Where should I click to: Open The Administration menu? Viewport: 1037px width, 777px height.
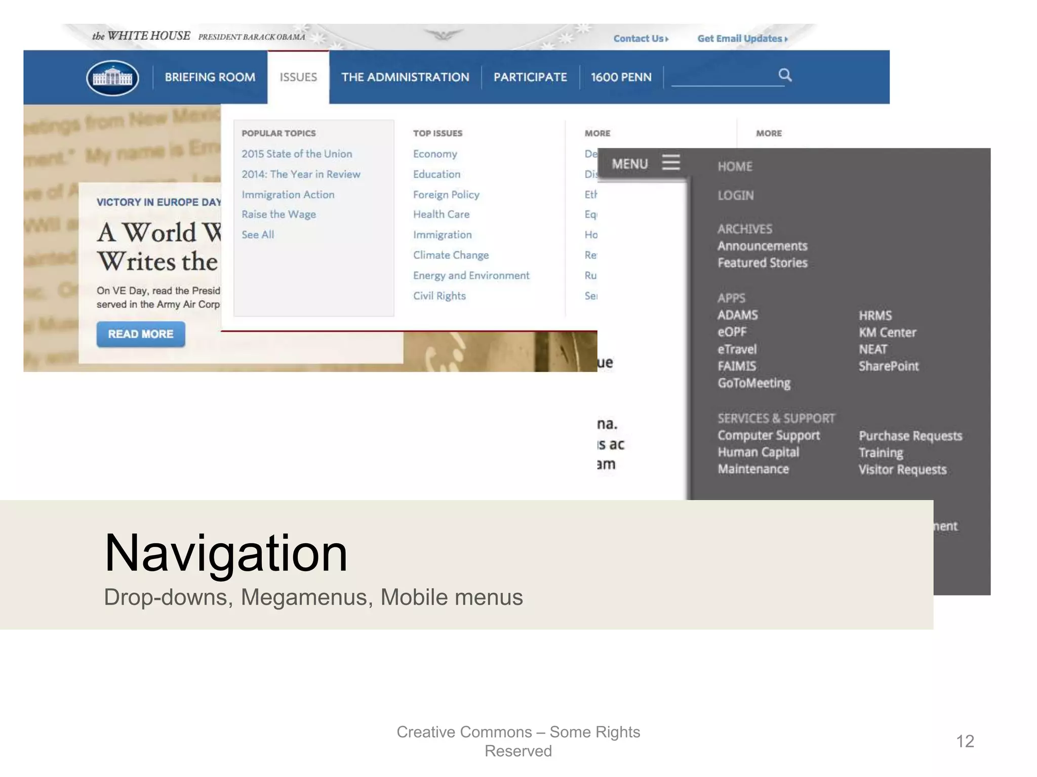pyautogui.click(x=405, y=77)
